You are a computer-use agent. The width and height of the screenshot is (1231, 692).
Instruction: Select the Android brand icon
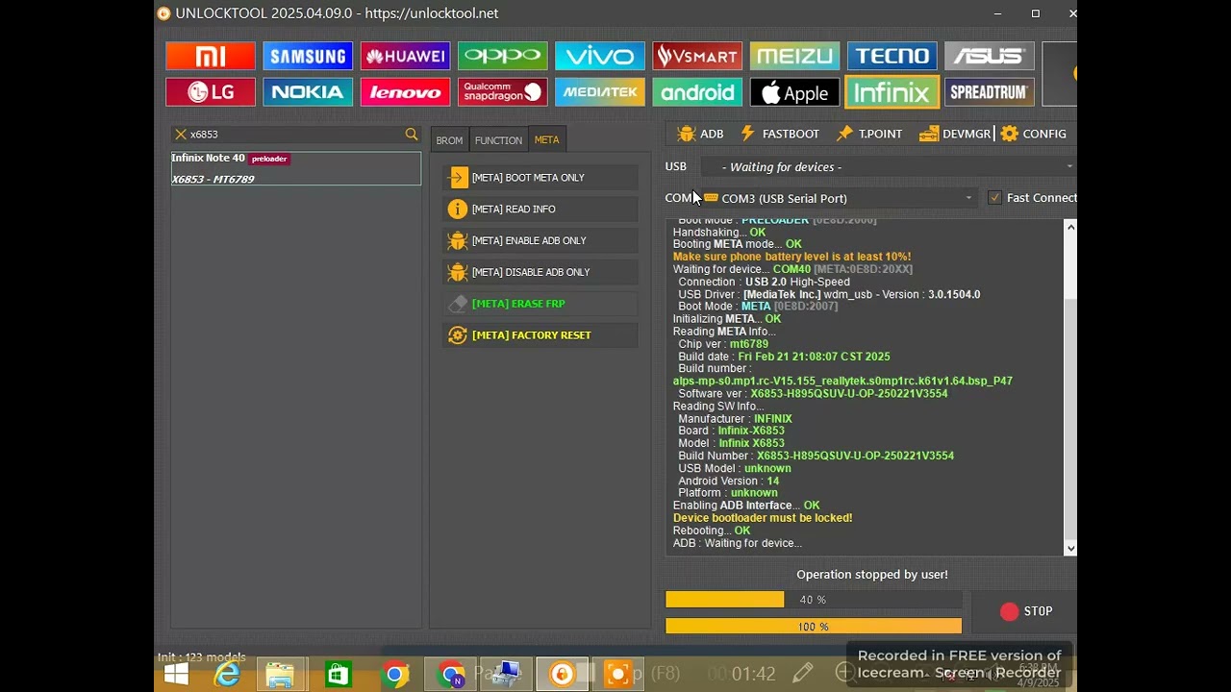(697, 92)
